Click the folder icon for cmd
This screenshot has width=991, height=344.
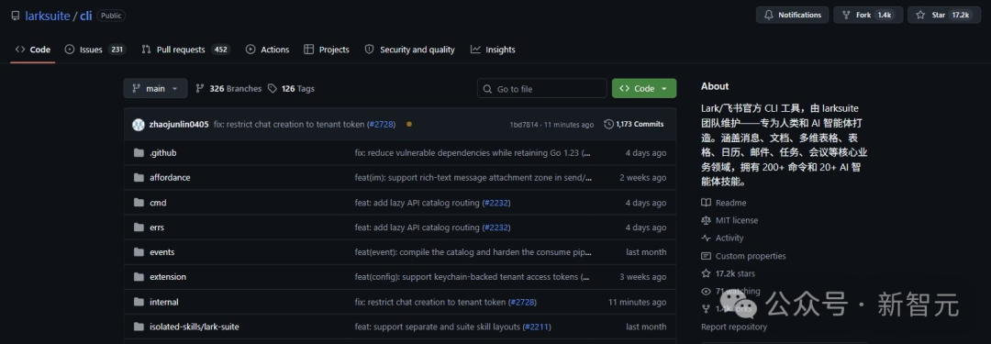(x=139, y=203)
